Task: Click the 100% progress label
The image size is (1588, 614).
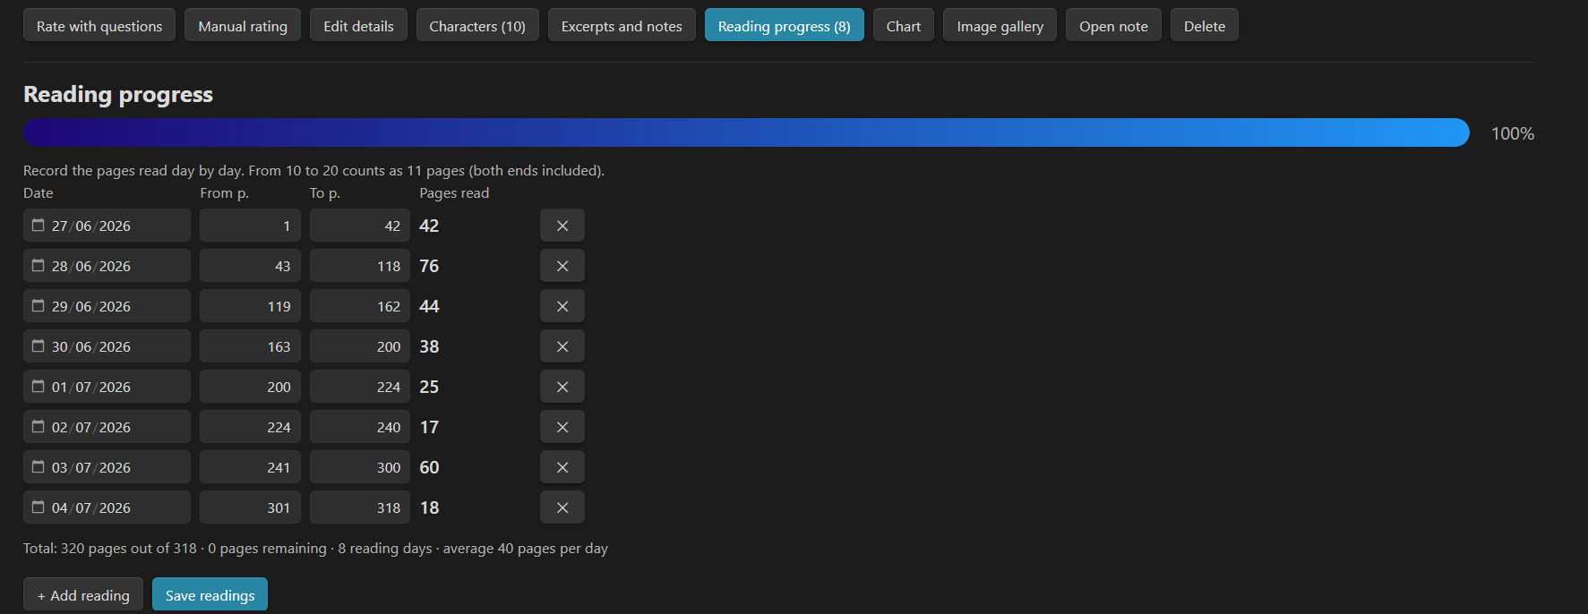Action: point(1513,133)
